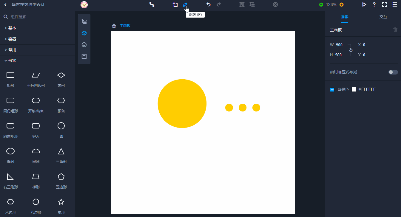Click the component search field (组件搜索)

[x=39, y=17]
